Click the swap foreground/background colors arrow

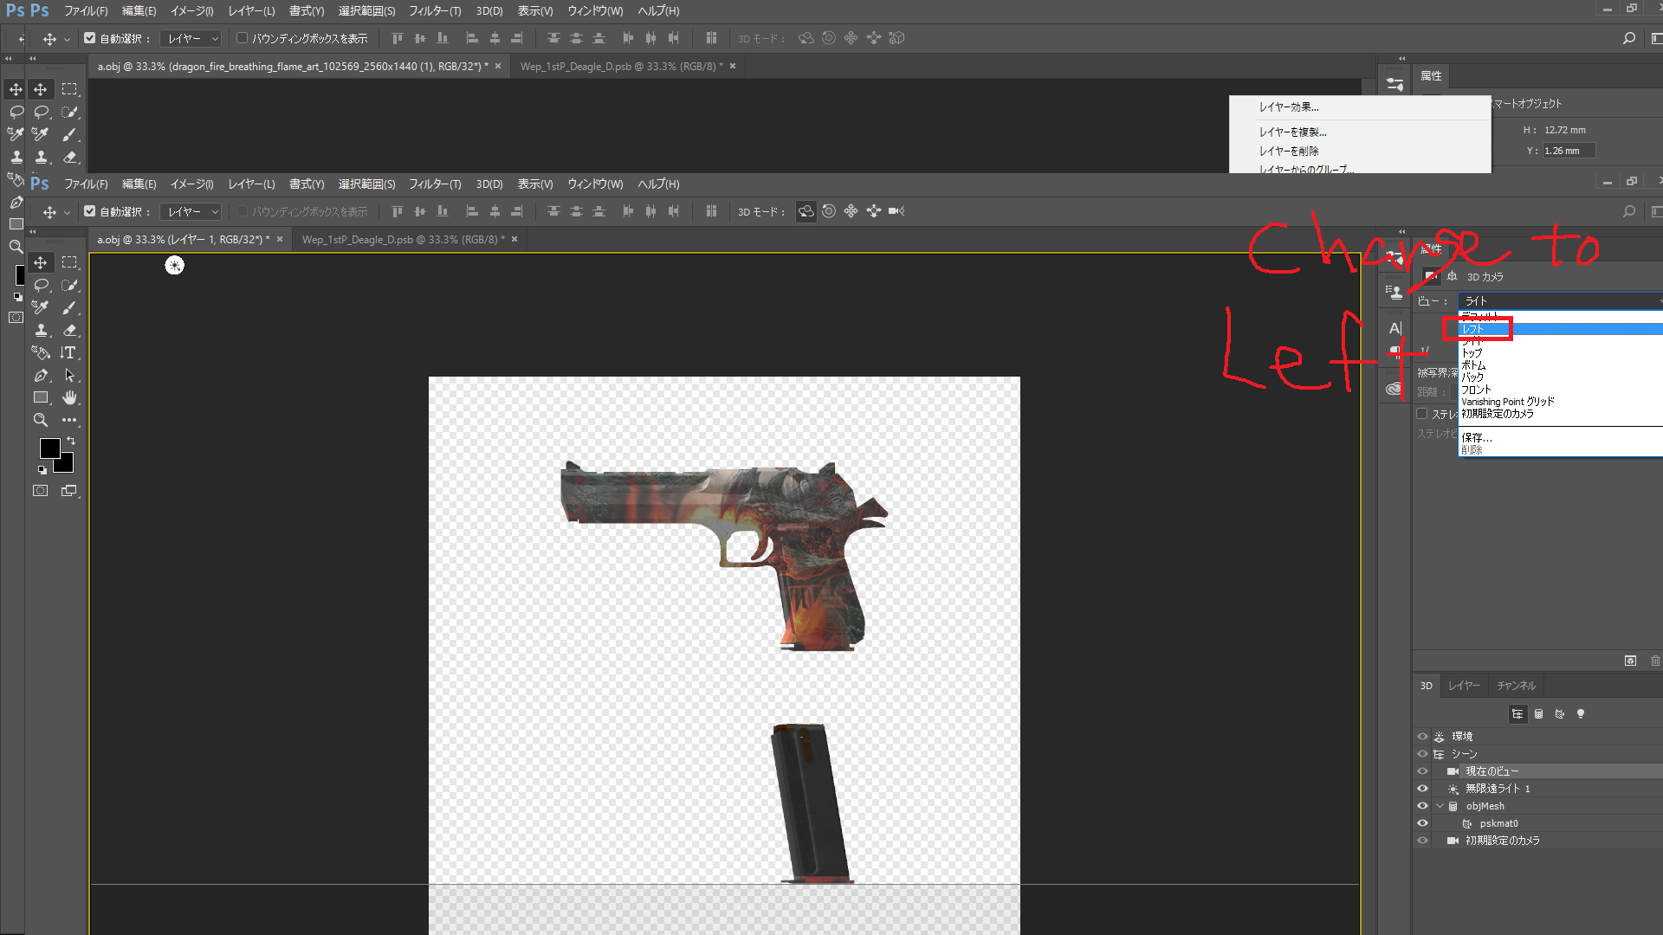coord(71,441)
